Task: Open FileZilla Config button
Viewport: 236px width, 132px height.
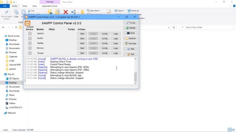Action: click(x=105, y=43)
